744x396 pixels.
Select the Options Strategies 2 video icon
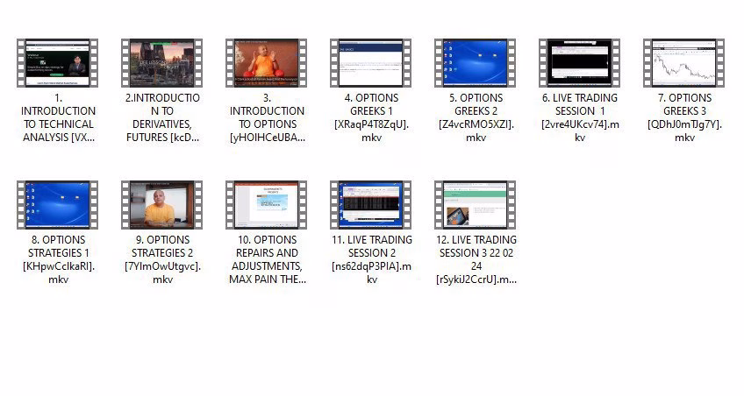click(161, 204)
